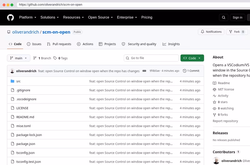Screen dimensions: 250x165
Task: View stars via the star icon
Action: [x=214, y=102]
